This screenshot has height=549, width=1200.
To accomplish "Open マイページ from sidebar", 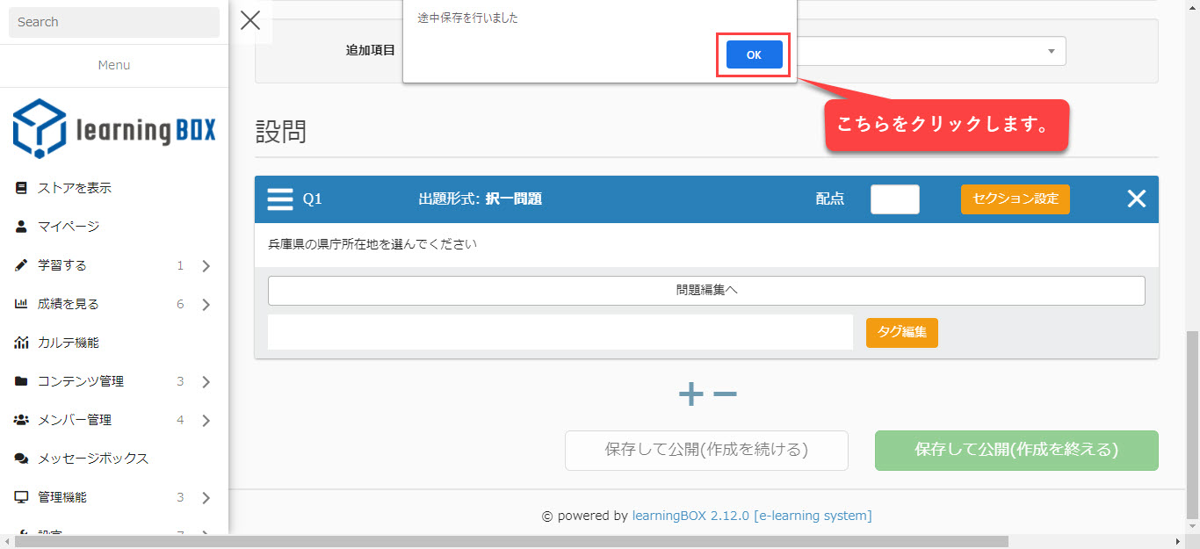I will pyautogui.click(x=69, y=227).
